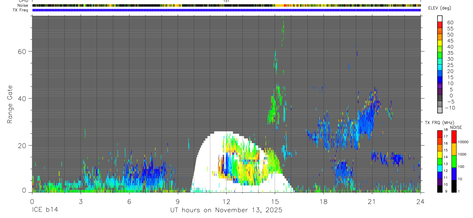Click the "UT hours on November 13, 2025" label
Image resolution: width=473 pixels, height=218 pixels.
[x=226, y=210]
